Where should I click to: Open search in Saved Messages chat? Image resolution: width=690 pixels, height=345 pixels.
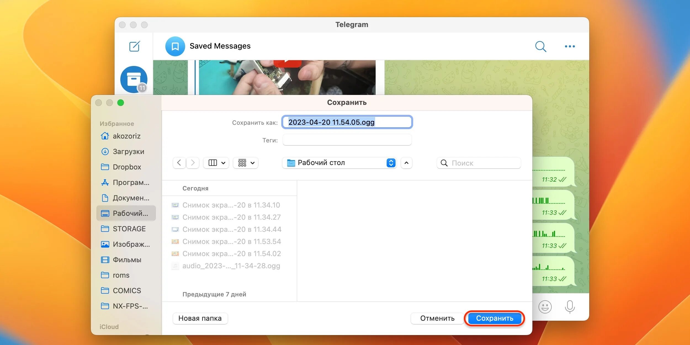[540, 46]
